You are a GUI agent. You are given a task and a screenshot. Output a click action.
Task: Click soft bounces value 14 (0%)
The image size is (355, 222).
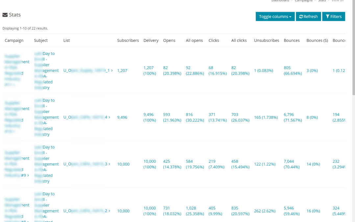(x=313, y=164)
